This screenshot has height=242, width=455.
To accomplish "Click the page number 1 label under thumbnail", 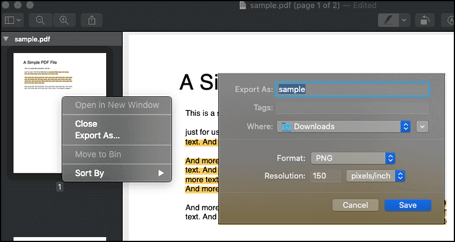I will 60,188.
